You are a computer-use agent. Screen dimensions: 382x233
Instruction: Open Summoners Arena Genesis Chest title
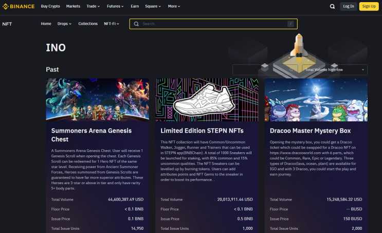(92, 135)
